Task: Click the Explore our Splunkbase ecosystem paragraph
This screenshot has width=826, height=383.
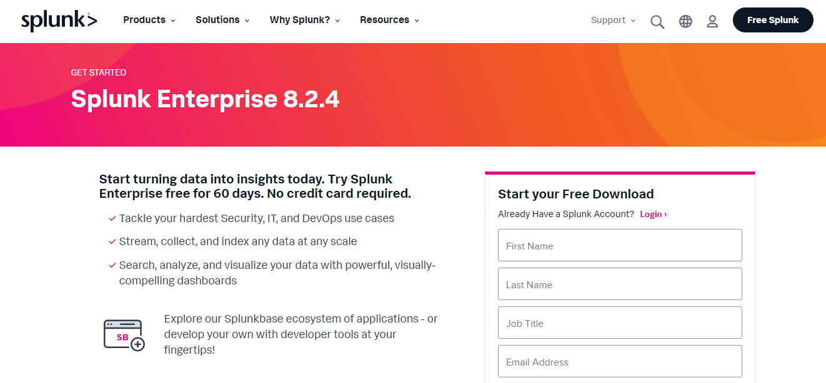Action: (x=301, y=334)
